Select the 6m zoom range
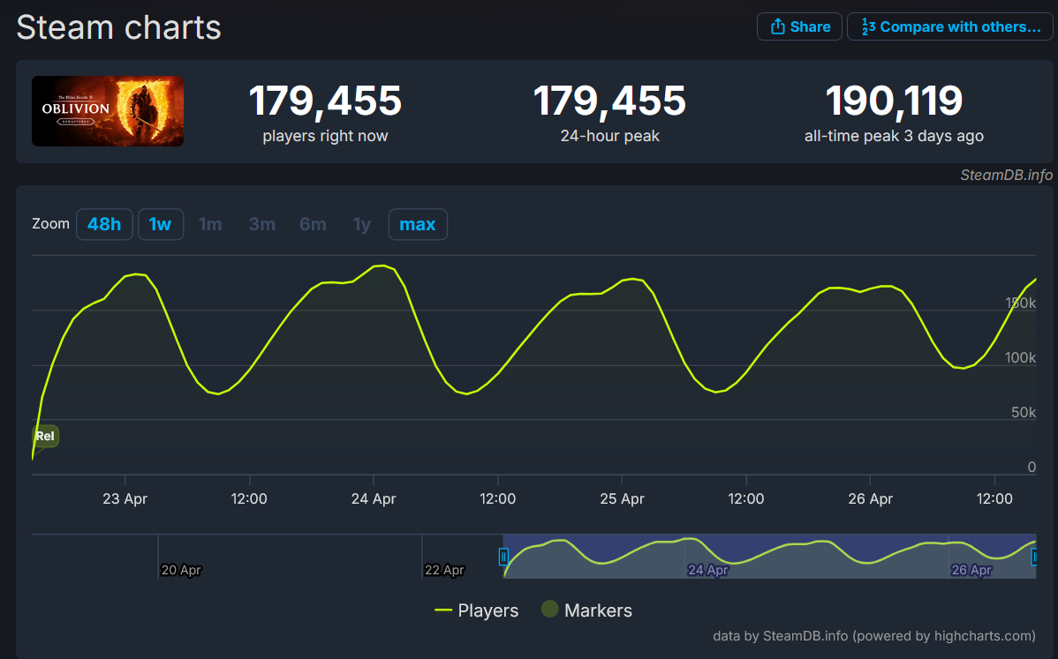 (x=314, y=224)
